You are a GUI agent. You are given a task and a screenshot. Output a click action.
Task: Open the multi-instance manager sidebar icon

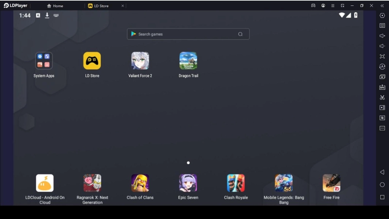coord(382,77)
